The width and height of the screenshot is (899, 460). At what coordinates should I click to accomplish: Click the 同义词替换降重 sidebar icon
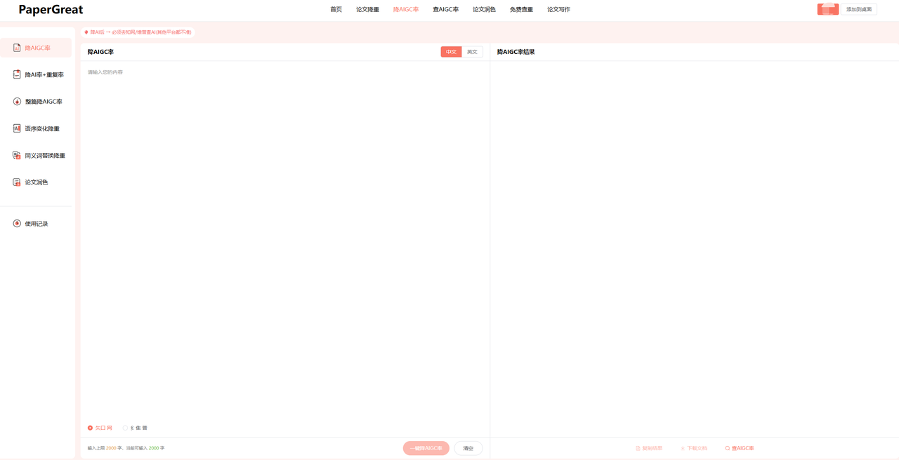17,155
